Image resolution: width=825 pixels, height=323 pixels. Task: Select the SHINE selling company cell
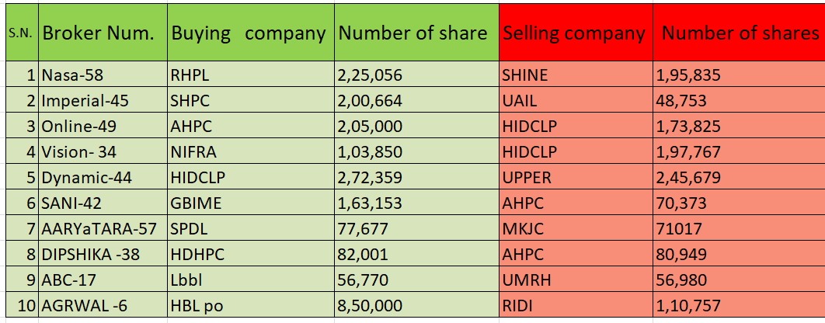click(576, 75)
